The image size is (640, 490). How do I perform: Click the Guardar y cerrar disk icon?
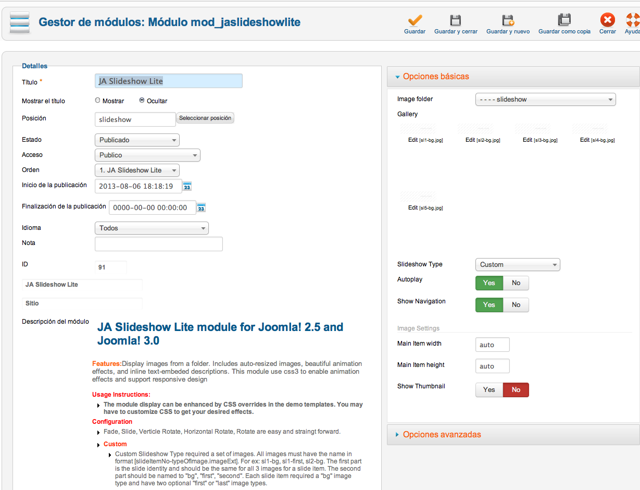coord(456,20)
